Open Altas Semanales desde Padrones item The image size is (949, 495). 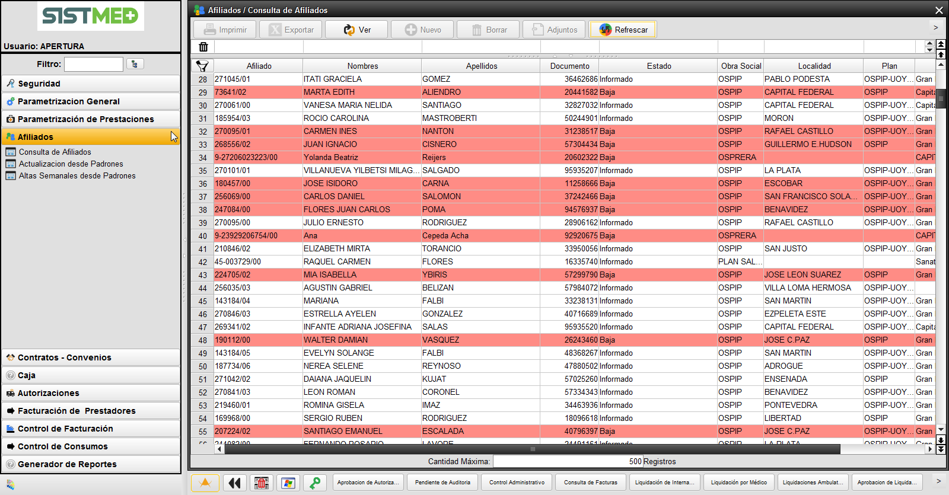[x=77, y=175]
